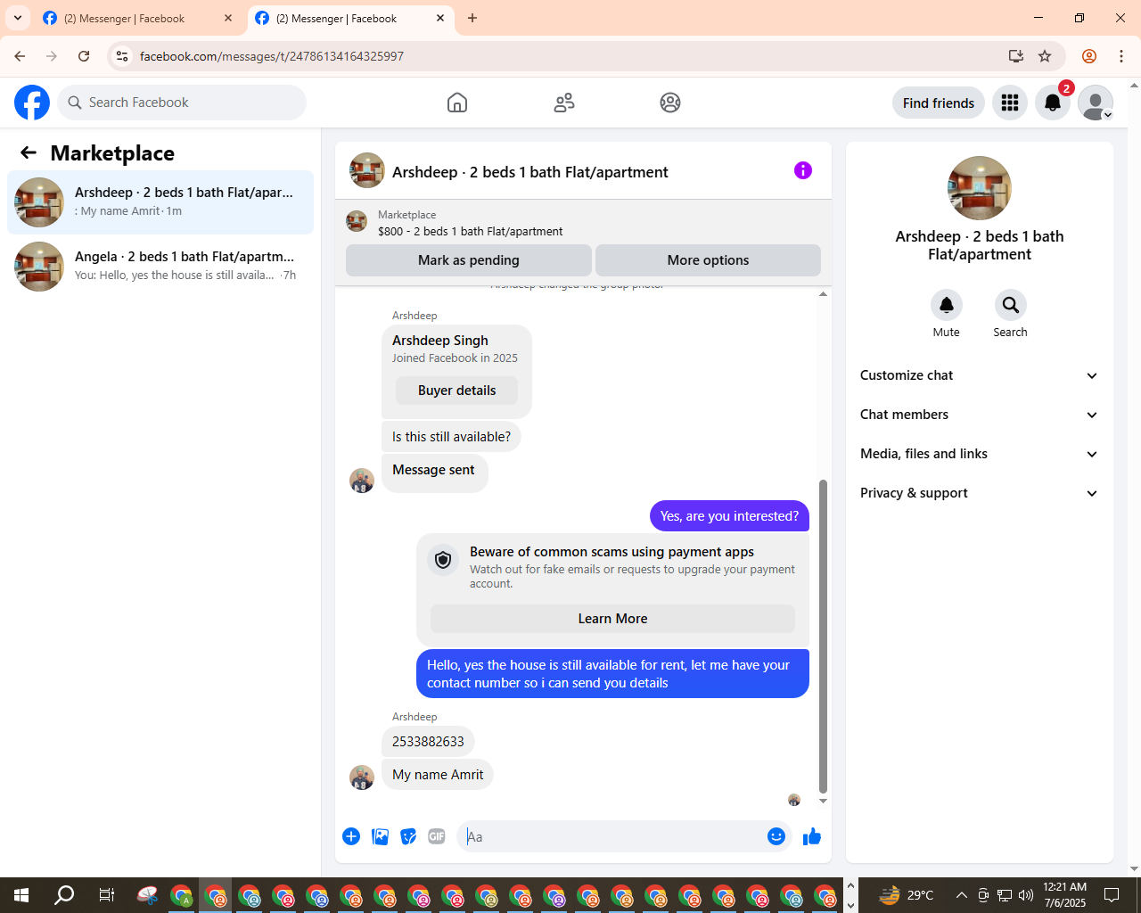
Task: Open Windows Start menu
Action: click(x=21, y=895)
